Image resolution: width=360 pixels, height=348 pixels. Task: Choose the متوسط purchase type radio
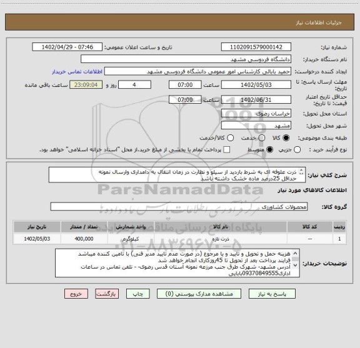pyautogui.click(x=270, y=150)
